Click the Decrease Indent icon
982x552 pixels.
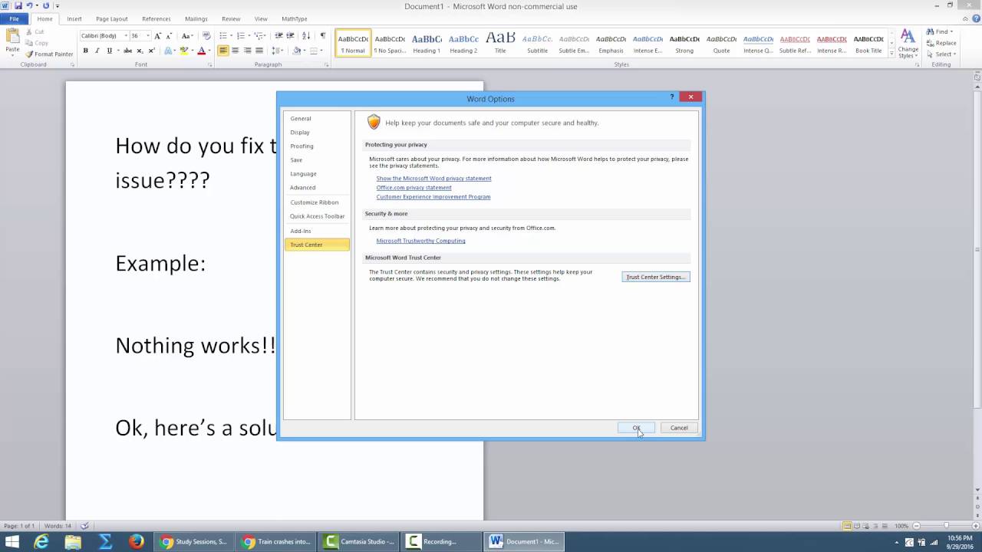(279, 36)
